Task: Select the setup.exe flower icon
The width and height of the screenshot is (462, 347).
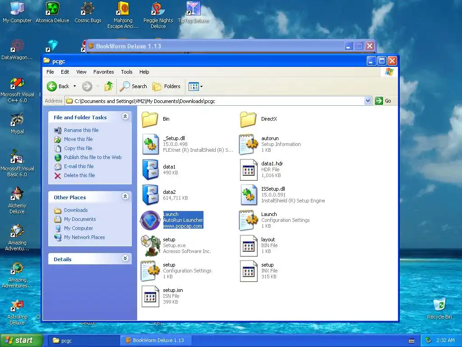Action: pos(150,245)
